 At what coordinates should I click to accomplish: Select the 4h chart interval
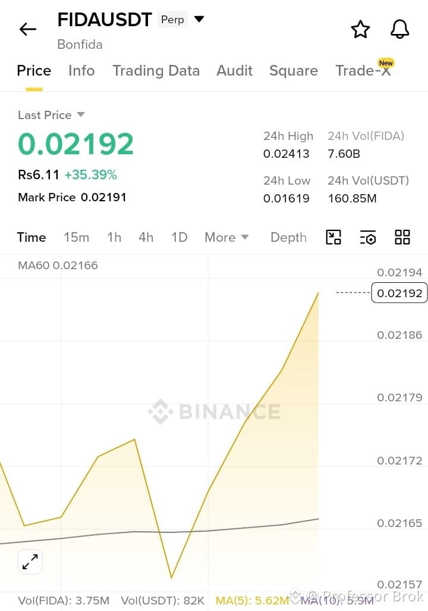[146, 237]
